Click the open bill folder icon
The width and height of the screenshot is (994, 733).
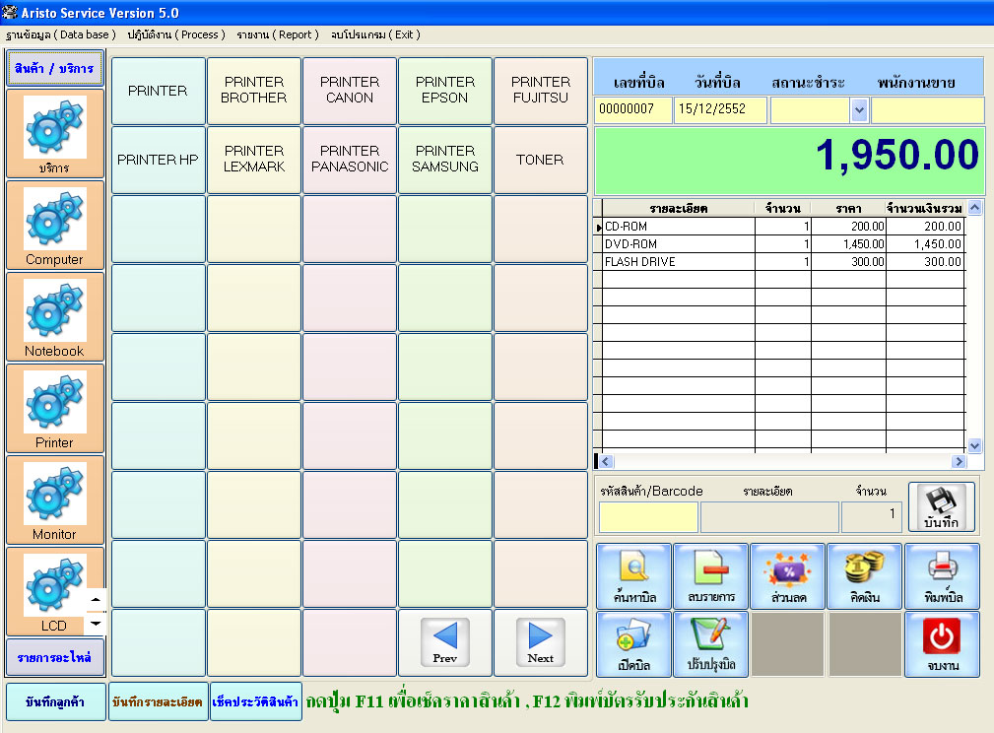click(633, 636)
